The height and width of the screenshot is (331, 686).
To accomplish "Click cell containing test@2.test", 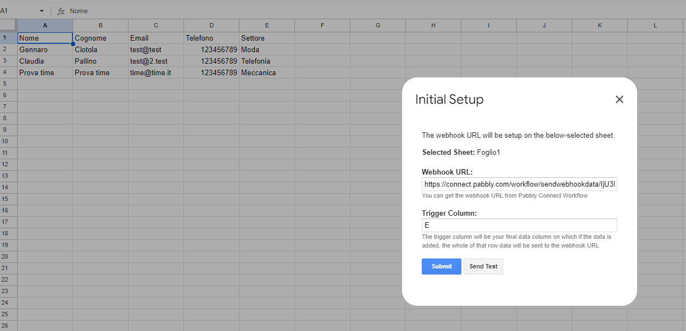I will point(156,61).
